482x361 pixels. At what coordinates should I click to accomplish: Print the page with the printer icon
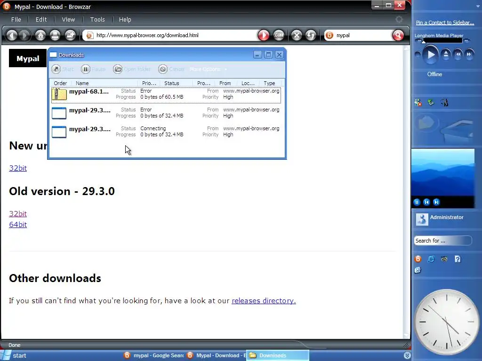tap(55, 35)
